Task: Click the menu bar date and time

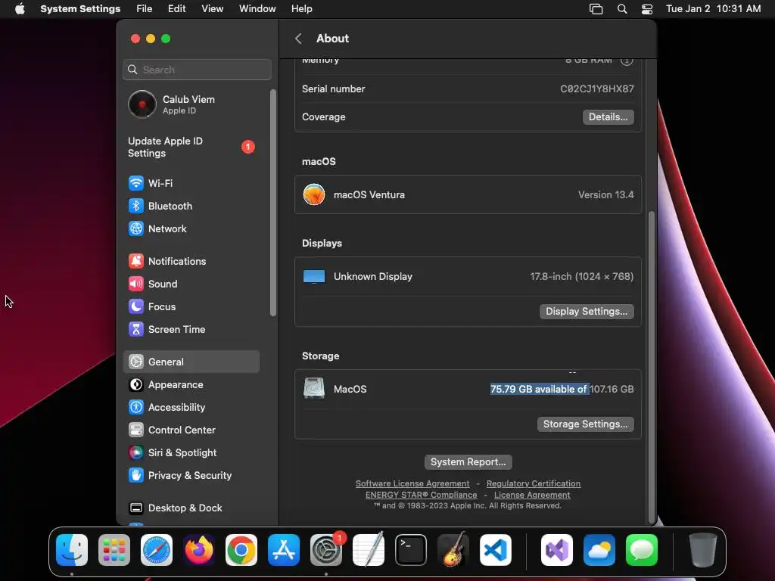Action: pos(713,9)
